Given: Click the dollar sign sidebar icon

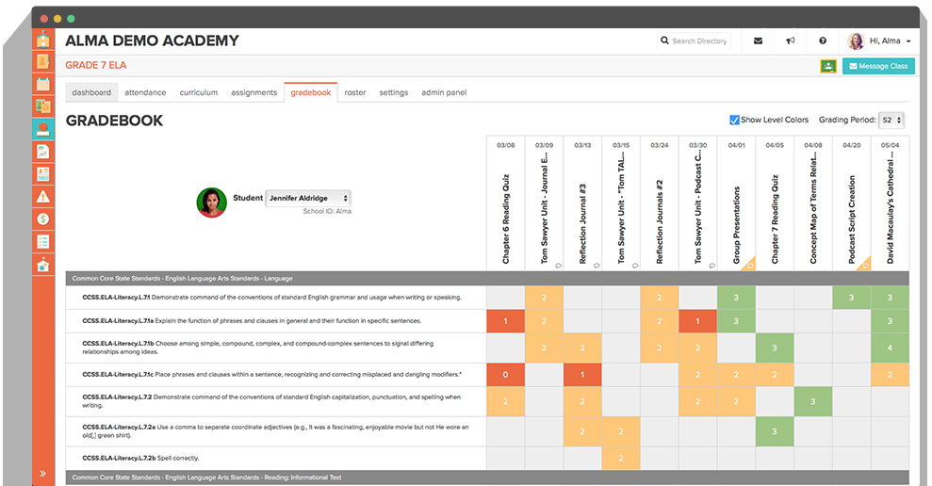Looking at the screenshot, I should pos(43,219).
